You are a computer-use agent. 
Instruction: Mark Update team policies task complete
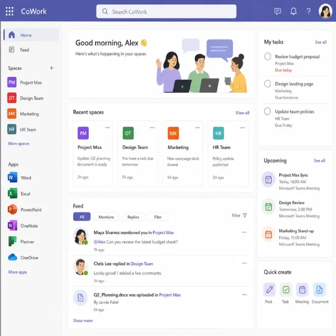pyautogui.click(x=267, y=112)
